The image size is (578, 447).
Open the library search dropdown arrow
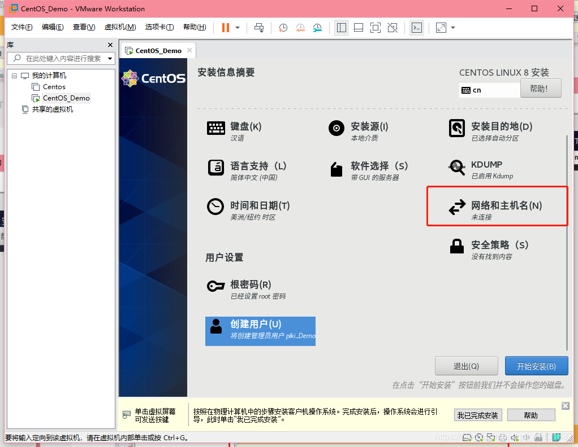110,59
